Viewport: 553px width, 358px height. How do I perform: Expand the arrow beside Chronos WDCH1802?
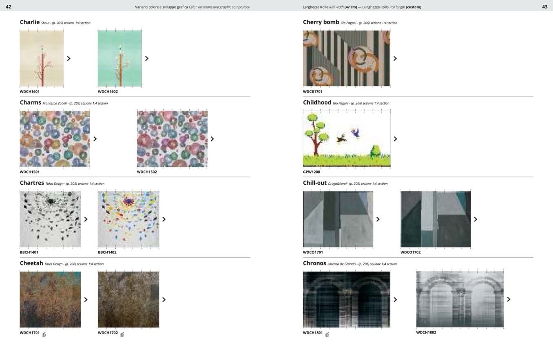click(509, 299)
